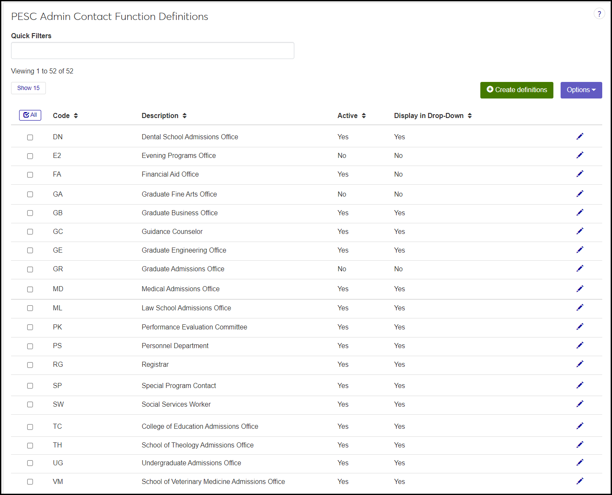Sort the table by Code column
This screenshot has height=495, width=612.
click(x=65, y=115)
